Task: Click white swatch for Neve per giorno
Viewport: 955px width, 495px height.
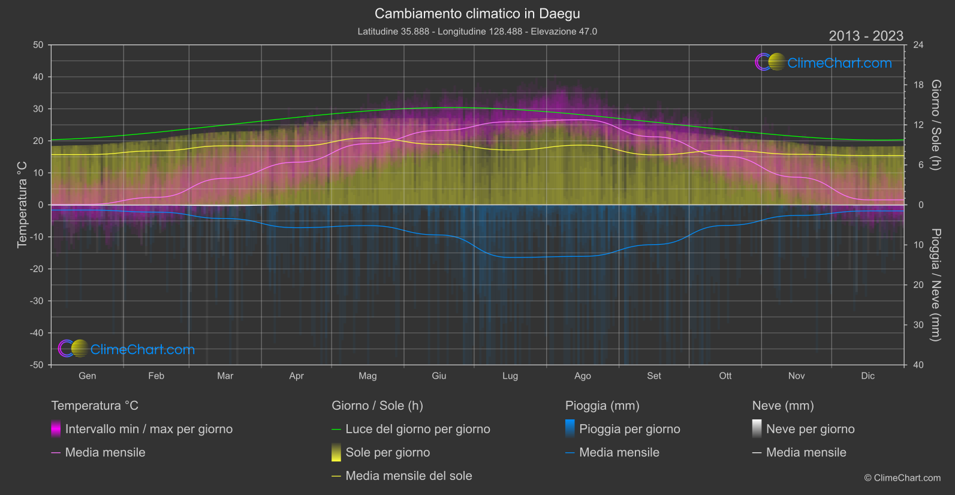Action: click(x=757, y=429)
